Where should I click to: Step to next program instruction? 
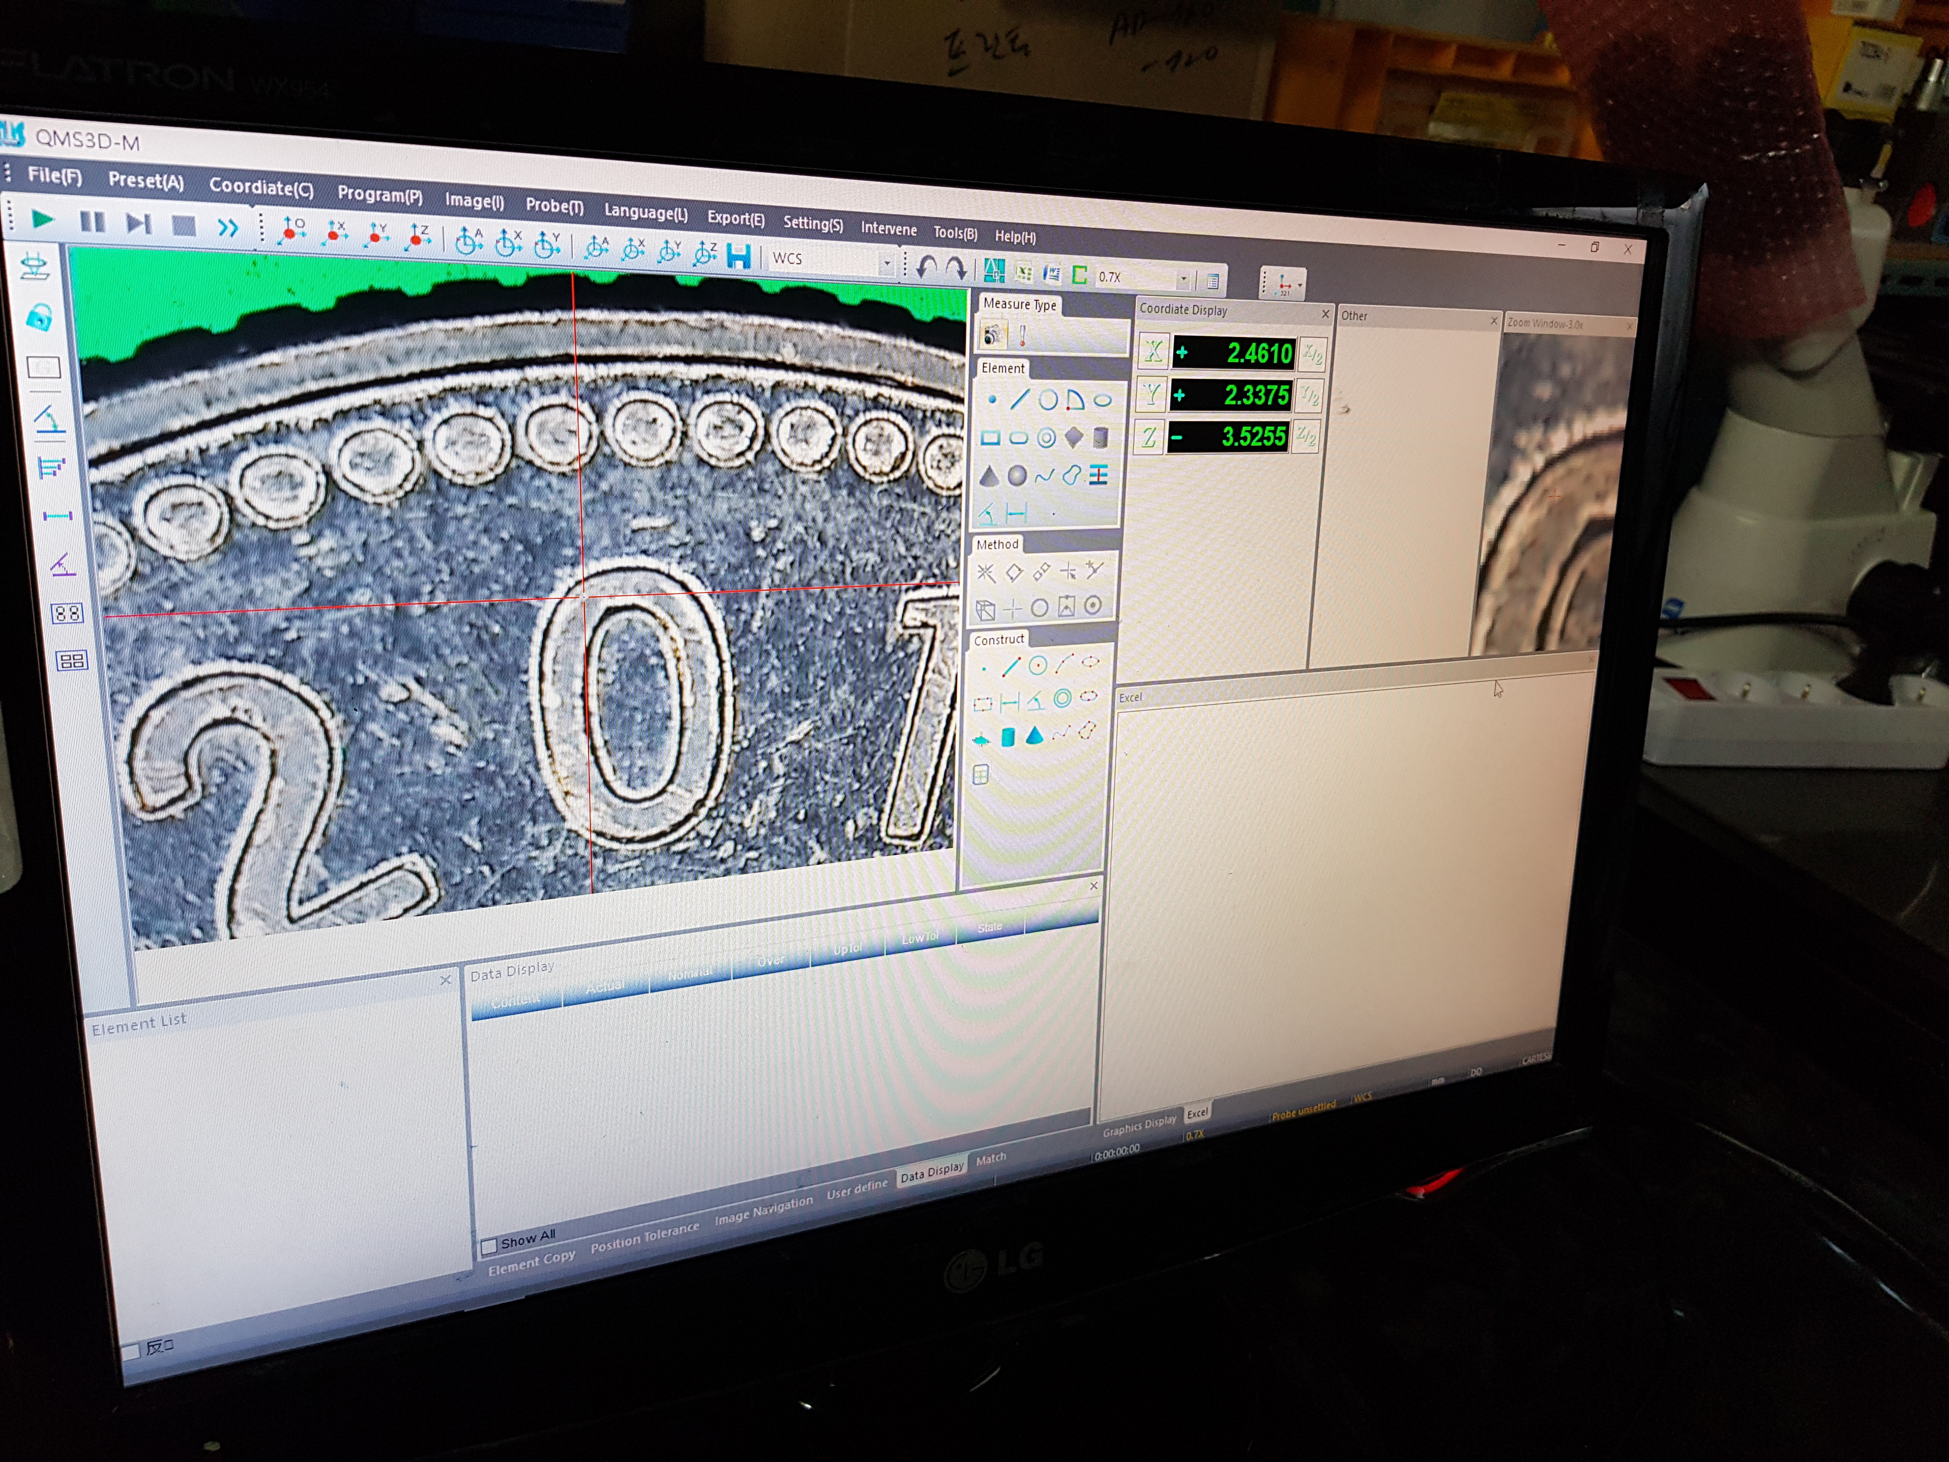click(x=138, y=223)
